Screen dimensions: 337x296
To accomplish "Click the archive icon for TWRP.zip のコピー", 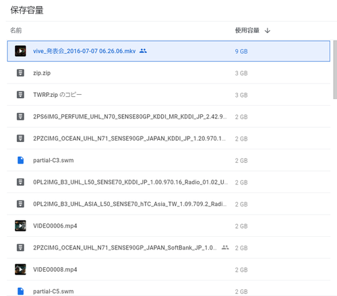I will [20, 95].
